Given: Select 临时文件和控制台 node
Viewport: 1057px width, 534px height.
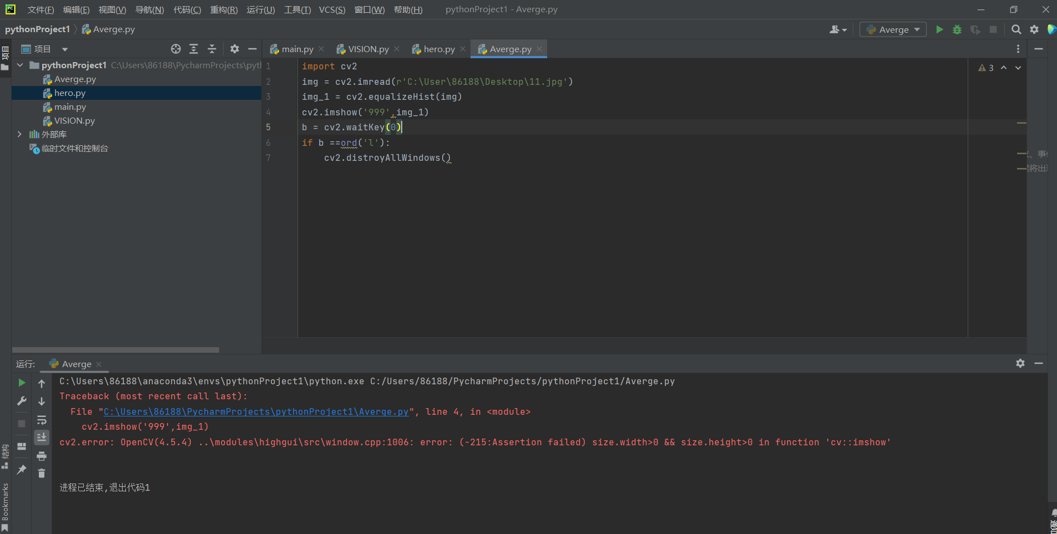Looking at the screenshot, I should pos(74,149).
